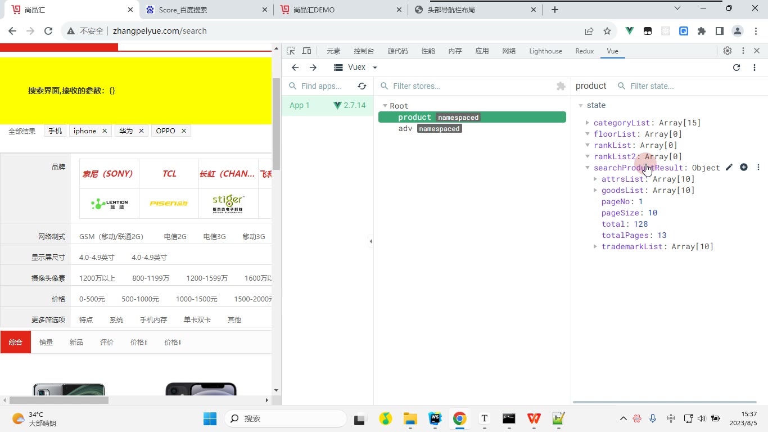Remove the iphone filter tag
Viewport: 768px width, 432px height.
point(105,131)
